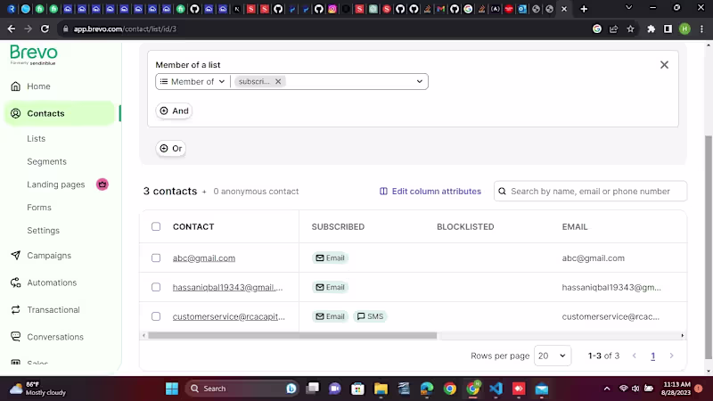Close the Member of a list filter
The width and height of the screenshot is (713, 401).
pyautogui.click(x=664, y=65)
